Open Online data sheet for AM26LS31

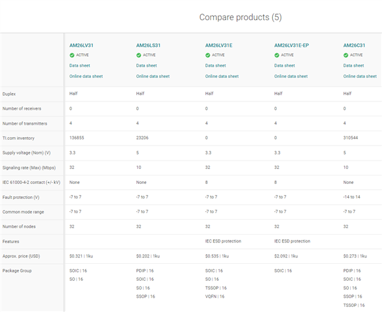pyautogui.click(x=153, y=76)
